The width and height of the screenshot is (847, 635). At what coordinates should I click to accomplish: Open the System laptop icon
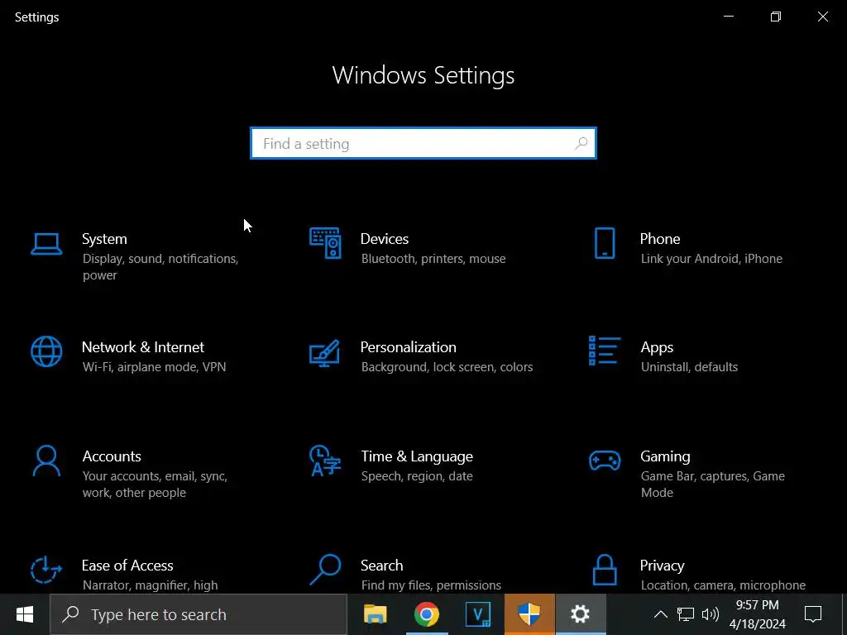(x=46, y=244)
